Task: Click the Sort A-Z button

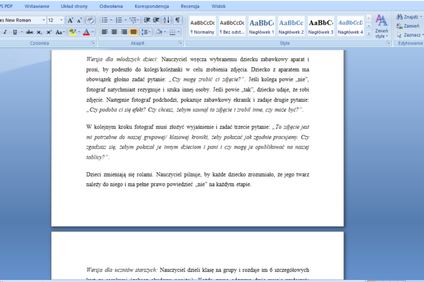Action: 166,20
